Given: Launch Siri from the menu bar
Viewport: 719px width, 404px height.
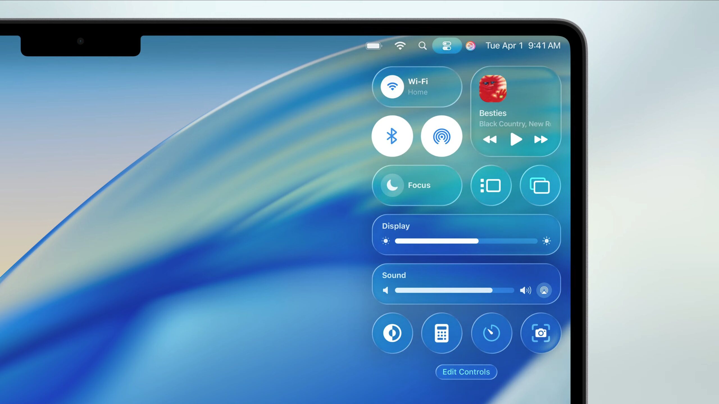Looking at the screenshot, I should tap(470, 46).
